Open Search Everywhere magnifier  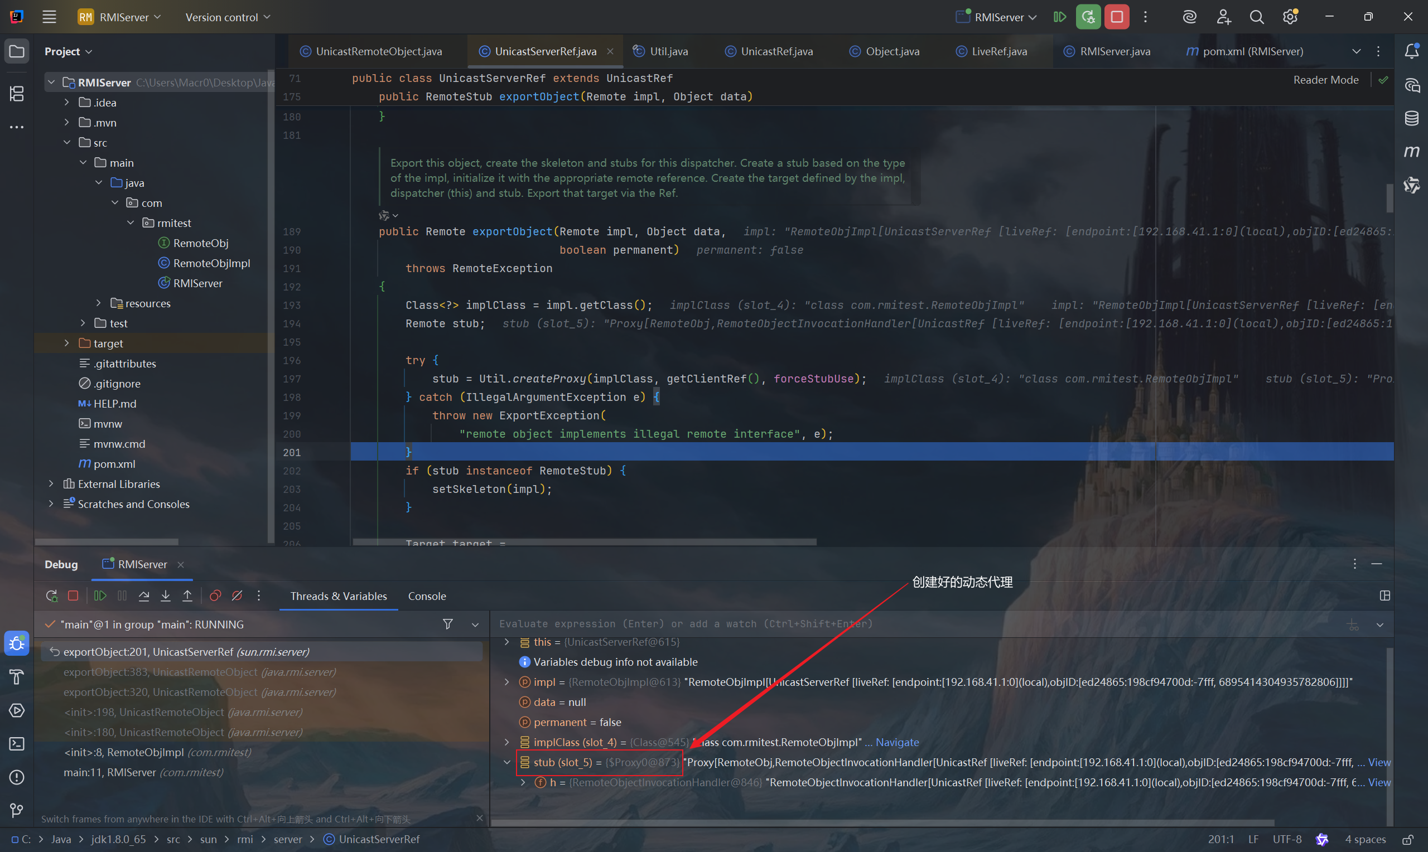click(1257, 17)
